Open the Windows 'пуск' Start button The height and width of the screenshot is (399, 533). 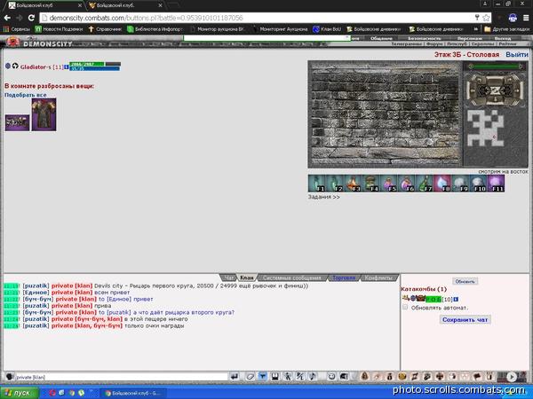pyautogui.click(x=19, y=393)
